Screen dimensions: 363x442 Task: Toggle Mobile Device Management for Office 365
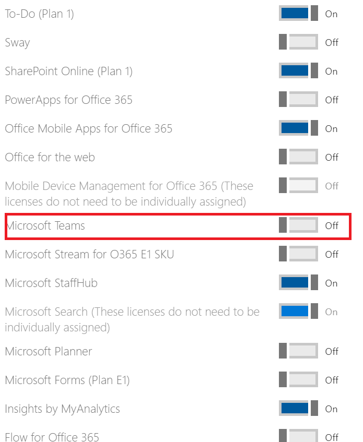pyautogui.click(x=298, y=185)
